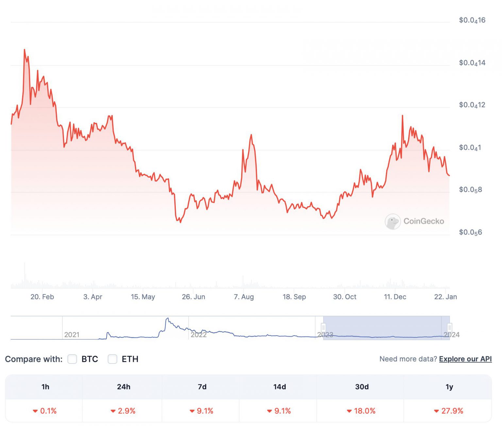Click the right range selector handle

click(x=450, y=328)
